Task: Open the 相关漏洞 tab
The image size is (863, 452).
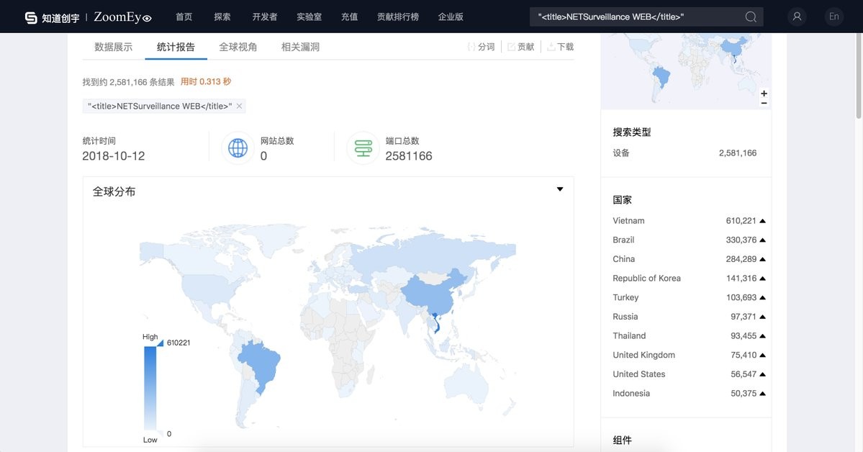Action: click(x=300, y=47)
